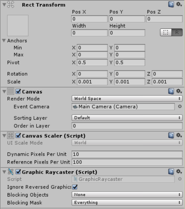Click the Scale Y field
This screenshot has height=209, width=185.
click(130, 82)
